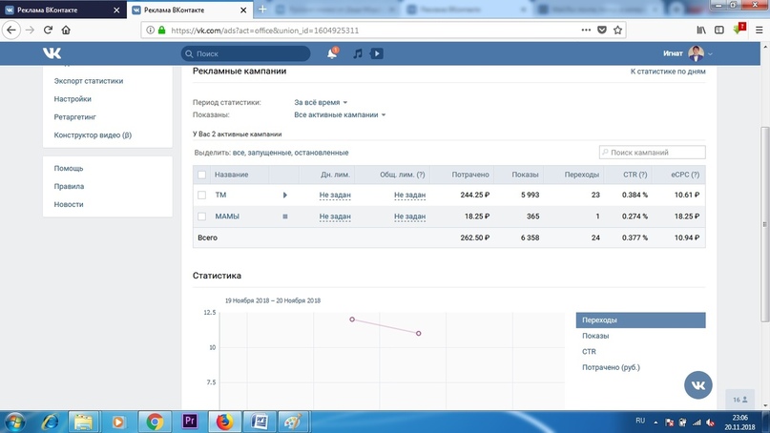770x433 pixels.
Task: Reload the current page
Action: (x=48, y=30)
